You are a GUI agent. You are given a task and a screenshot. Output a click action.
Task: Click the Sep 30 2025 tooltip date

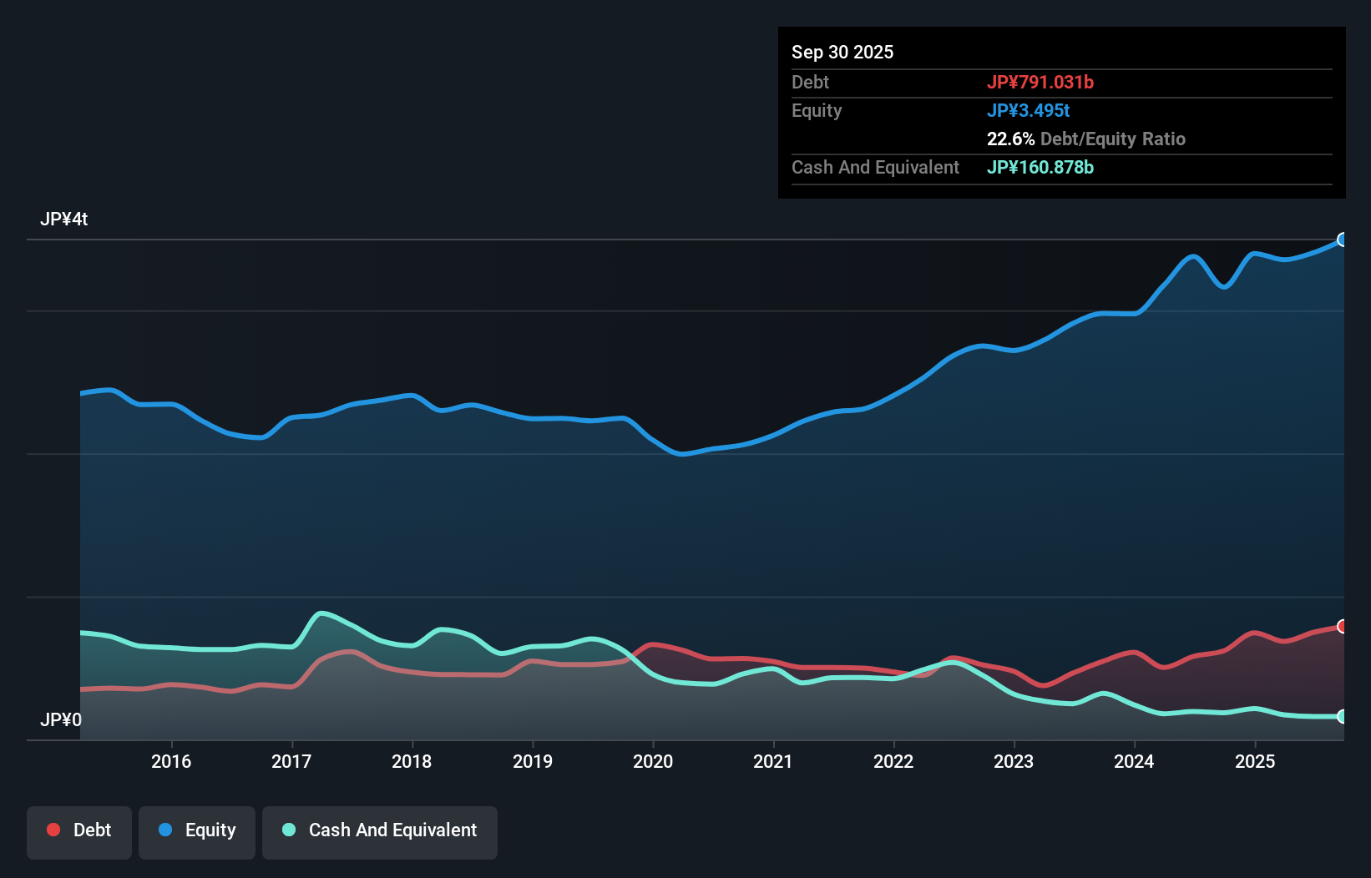842,52
